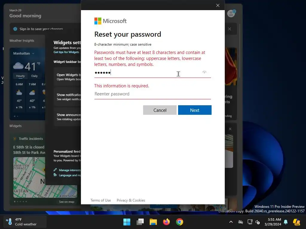Click the Next button

tap(195, 110)
